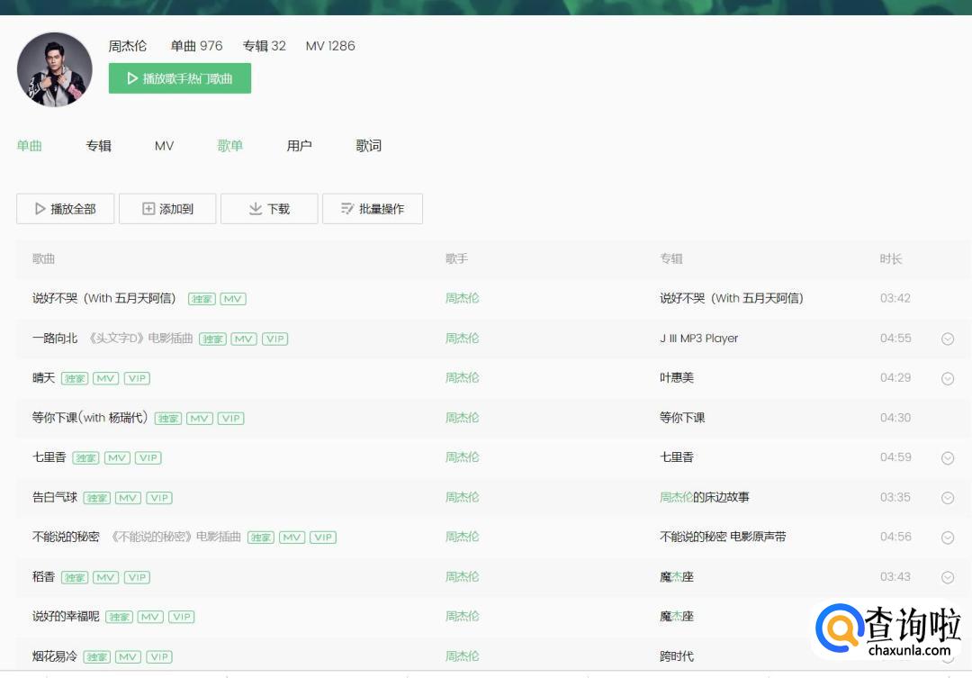Viewport: 972px width, 678px height.
Task: Open album 周杰伦的床边故事
Action: [x=705, y=498]
